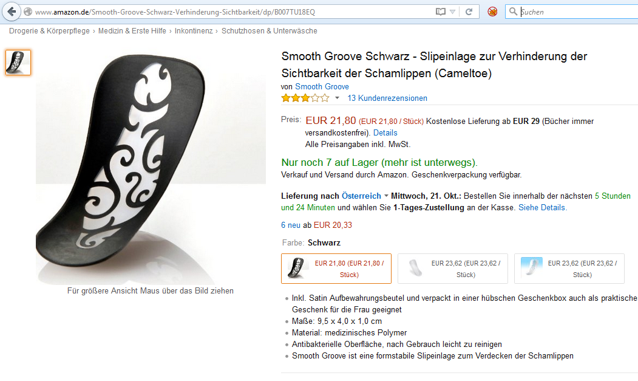638x381 pixels.
Task: Open 13 Kundenrezensionen reviews link
Action: tap(387, 98)
